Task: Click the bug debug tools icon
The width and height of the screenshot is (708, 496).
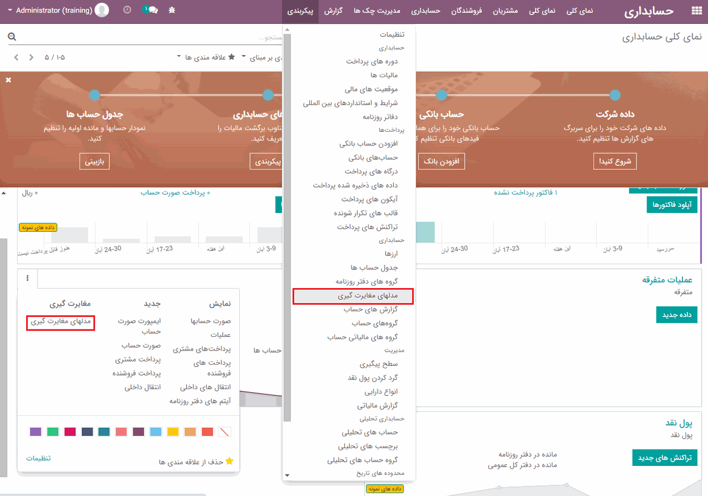Action: [x=172, y=10]
